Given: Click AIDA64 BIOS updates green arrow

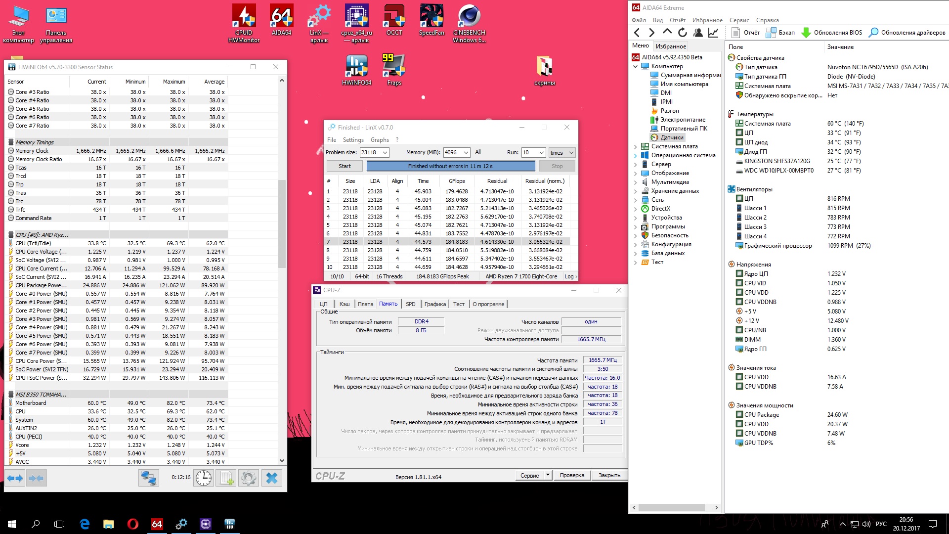Looking at the screenshot, I should point(806,33).
